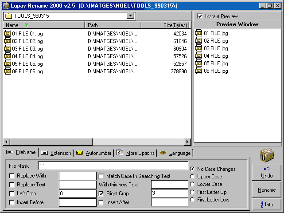Viewport: 284px width, 213px height.
Task: Select the Upper Case radio button
Action: click(x=192, y=177)
